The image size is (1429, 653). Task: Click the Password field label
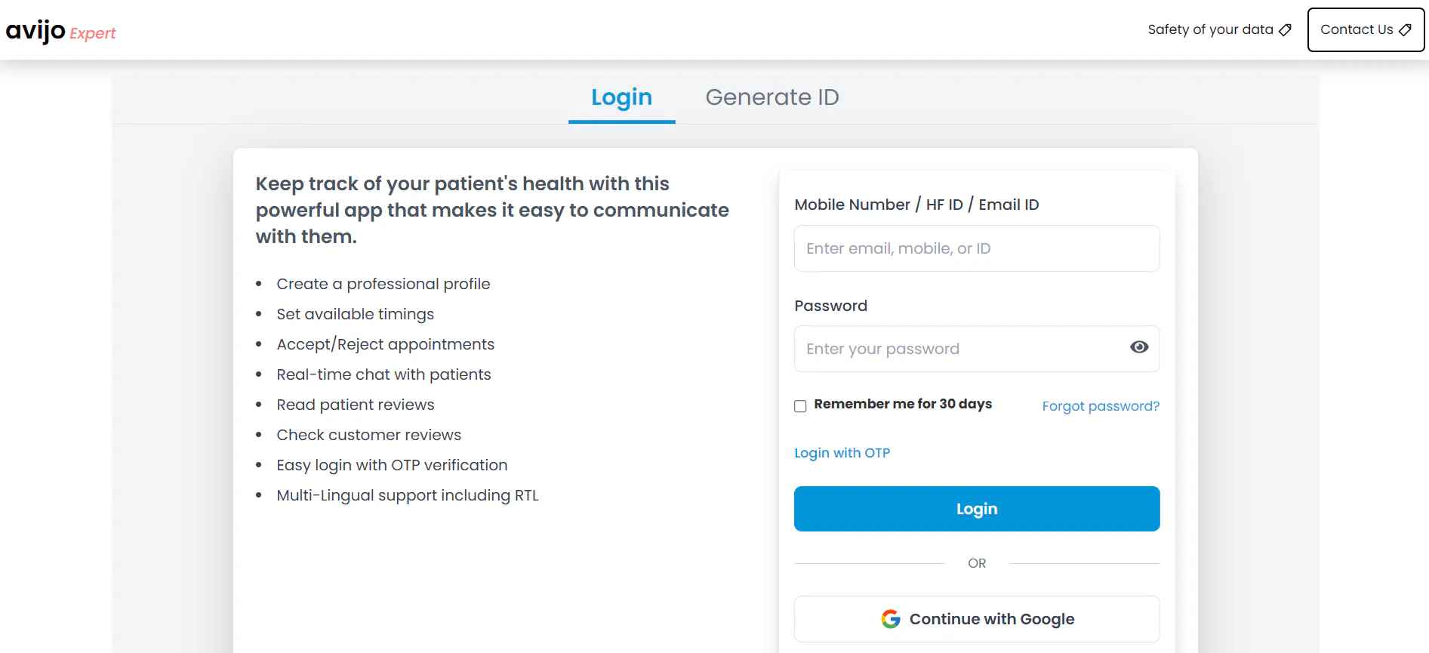click(x=830, y=306)
